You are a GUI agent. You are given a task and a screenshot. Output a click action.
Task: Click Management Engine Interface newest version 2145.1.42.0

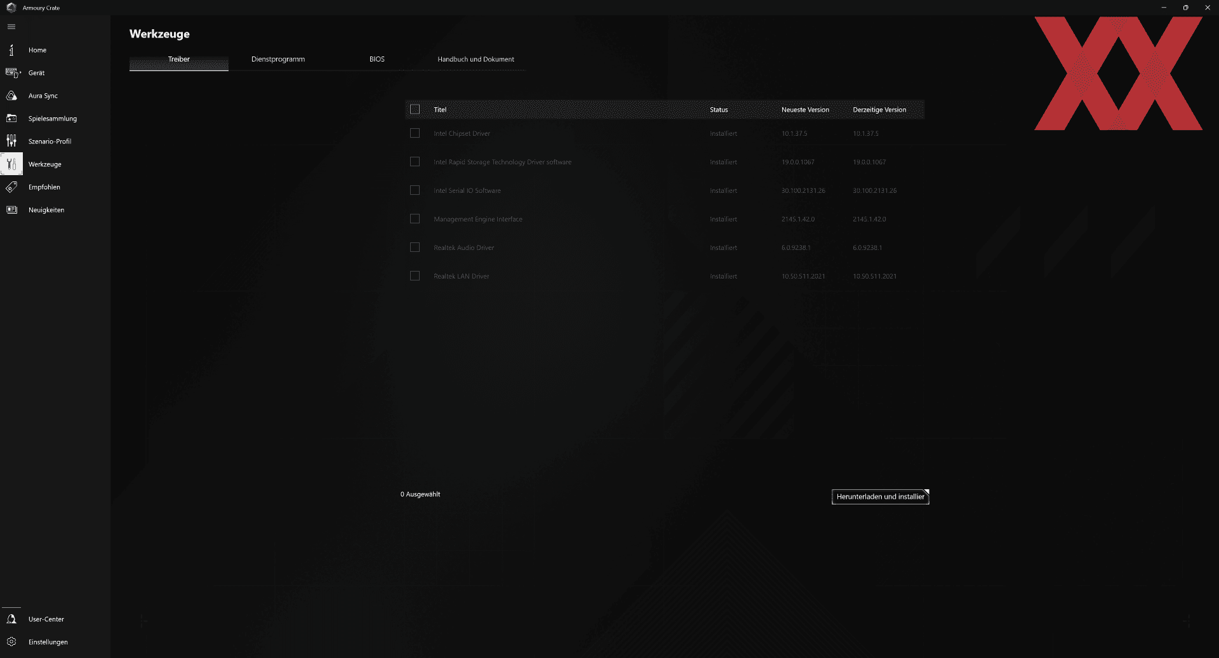pos(798,220)
